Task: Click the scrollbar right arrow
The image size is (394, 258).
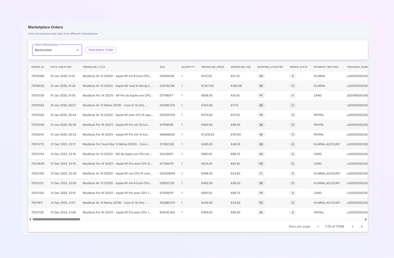Action: tap(366, 219)
